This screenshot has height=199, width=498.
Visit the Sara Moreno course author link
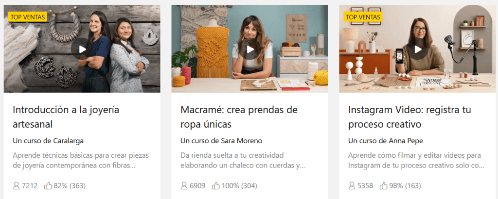pyautogui.click(x=241, y=141)
